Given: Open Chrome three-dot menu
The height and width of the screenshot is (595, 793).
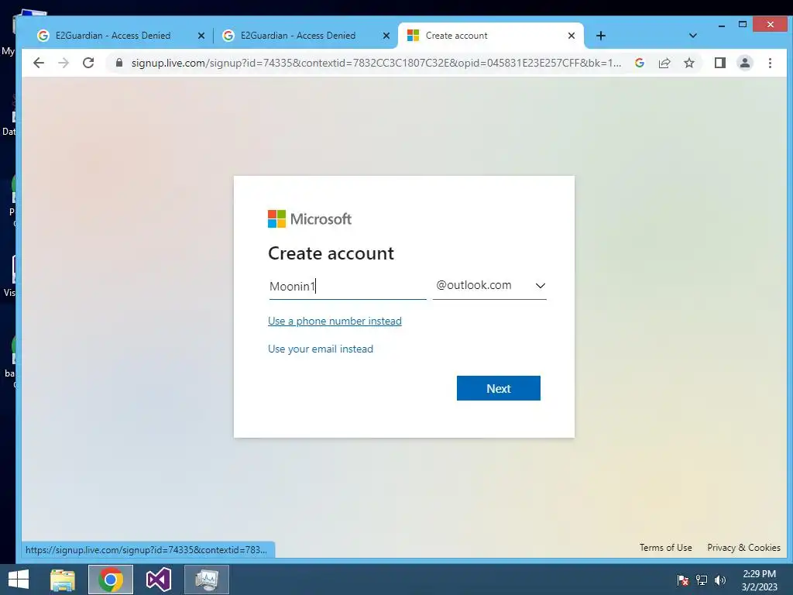Looking at the screenshot, I should tap(770, 63).
